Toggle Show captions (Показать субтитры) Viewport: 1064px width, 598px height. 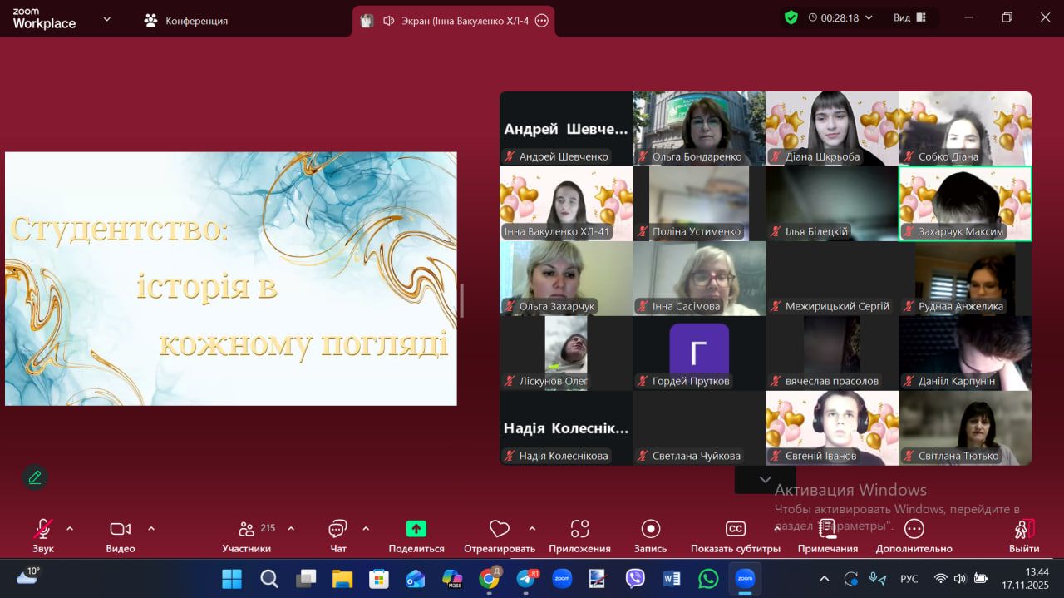point(735,529)
